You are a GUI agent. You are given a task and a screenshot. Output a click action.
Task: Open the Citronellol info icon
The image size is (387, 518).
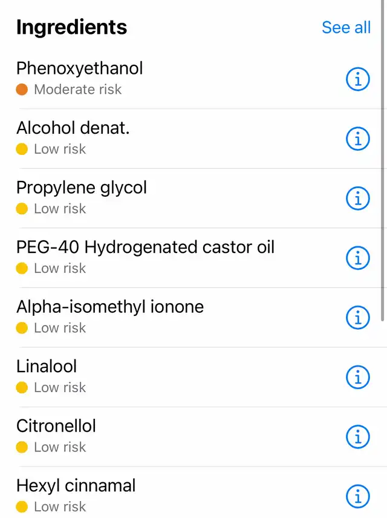[358, 437]
